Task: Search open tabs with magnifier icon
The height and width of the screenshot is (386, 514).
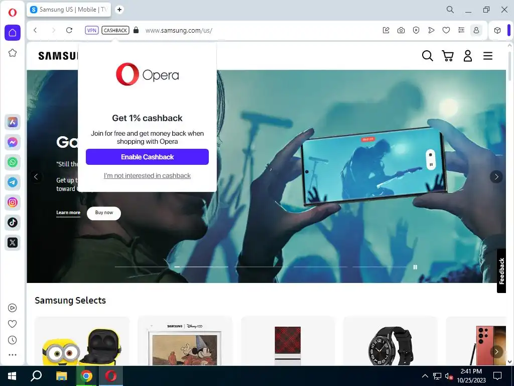Action: [450, 10]
